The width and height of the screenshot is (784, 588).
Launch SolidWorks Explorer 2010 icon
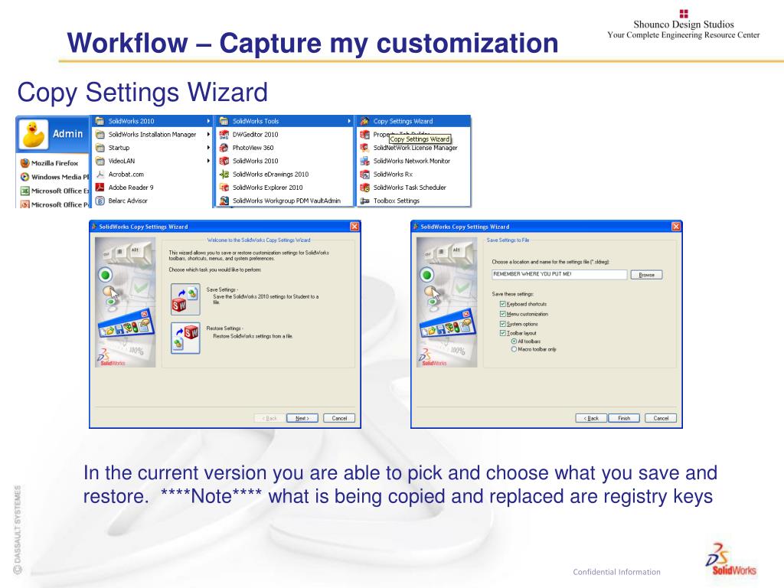point(224,188)
